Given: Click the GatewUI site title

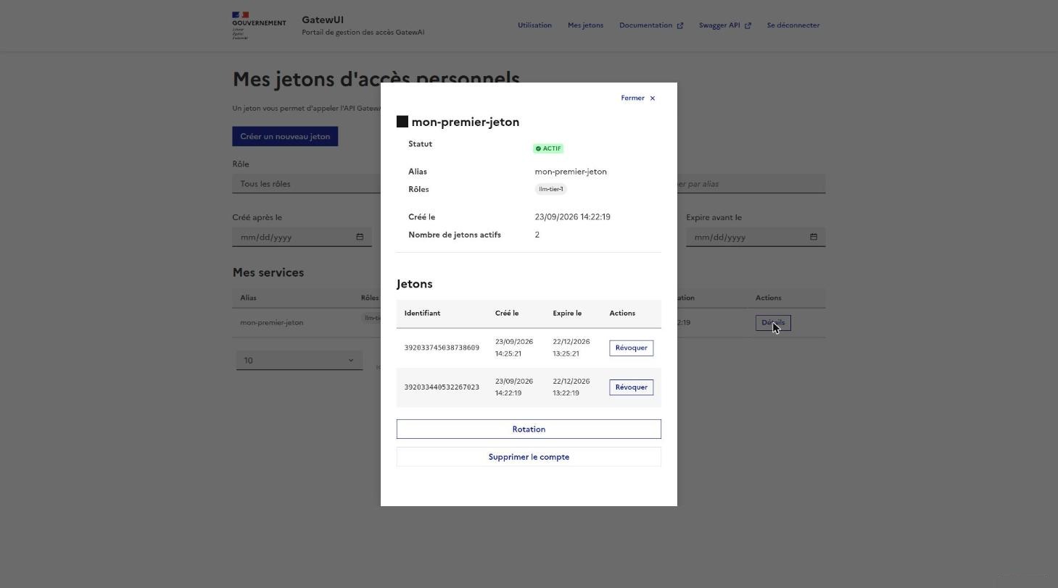Looking at the screenshot, I should pos(323,20).
